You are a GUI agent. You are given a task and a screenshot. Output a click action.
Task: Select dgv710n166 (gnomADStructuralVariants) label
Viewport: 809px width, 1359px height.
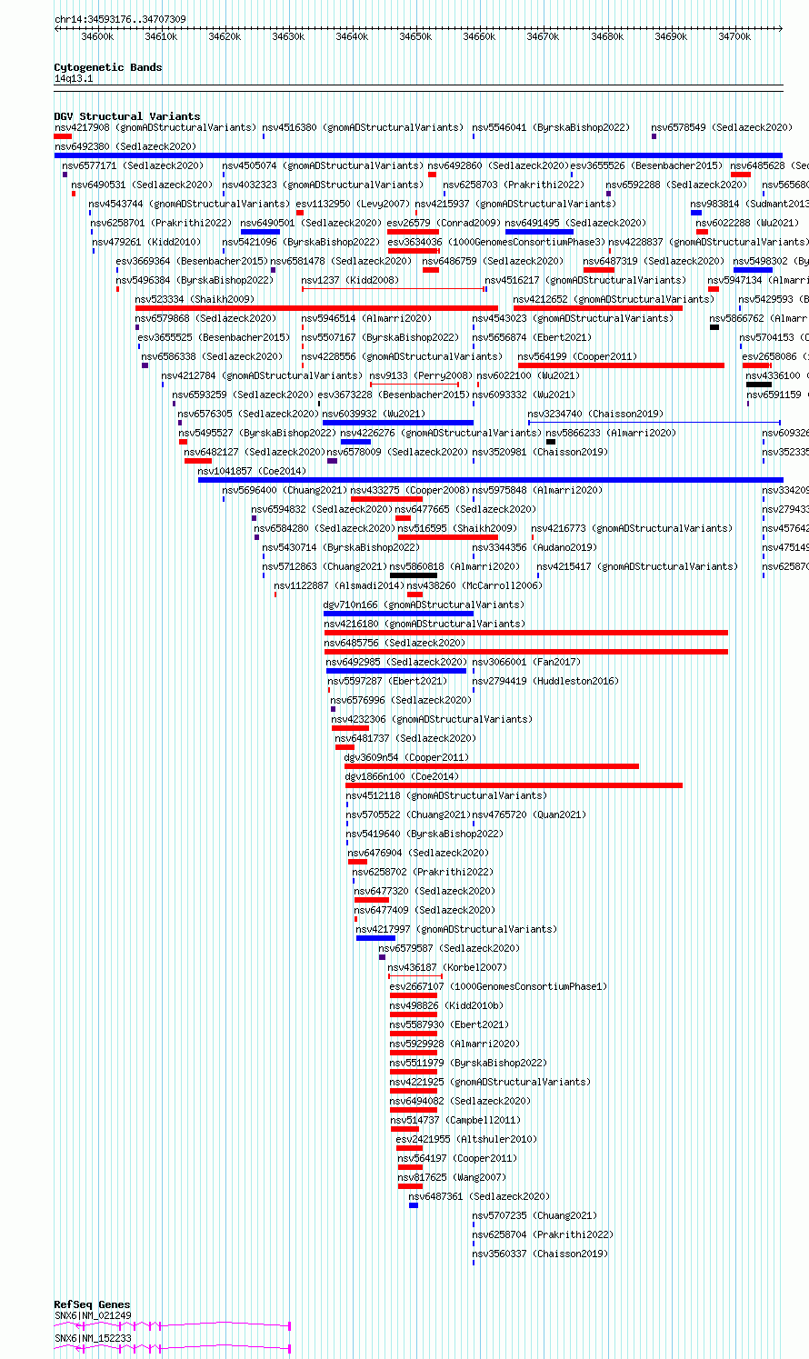[424, 605]
